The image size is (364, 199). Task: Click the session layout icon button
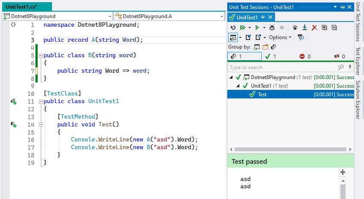point(233,37)
